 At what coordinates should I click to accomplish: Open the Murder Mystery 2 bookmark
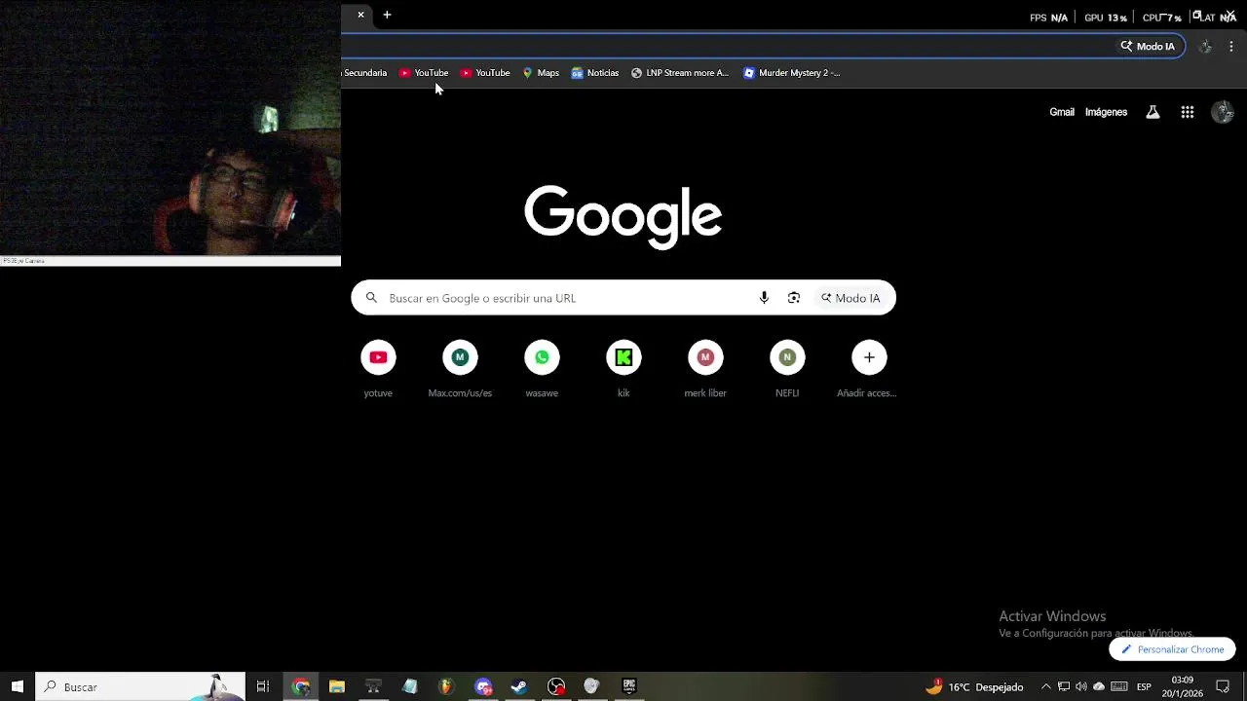(x=791, y=73)
